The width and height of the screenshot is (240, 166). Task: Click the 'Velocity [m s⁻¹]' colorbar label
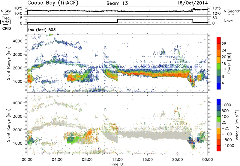point(237,125)
